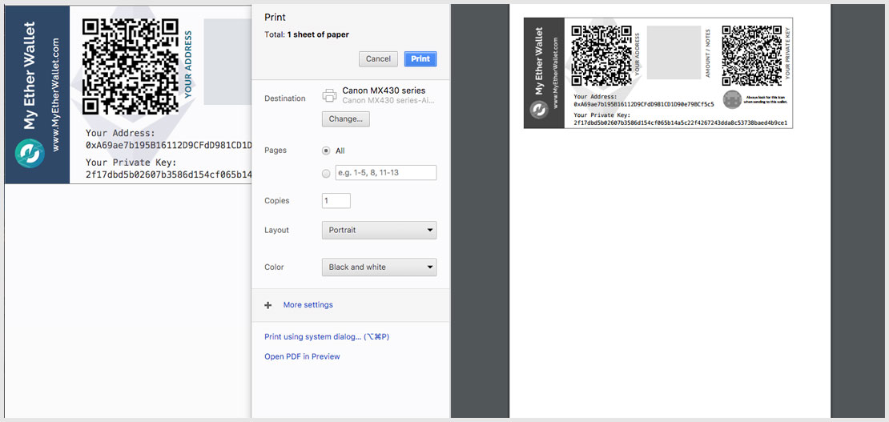The image size is (889, 422).
Task: Open the More settings link
Action: [308, 305]
